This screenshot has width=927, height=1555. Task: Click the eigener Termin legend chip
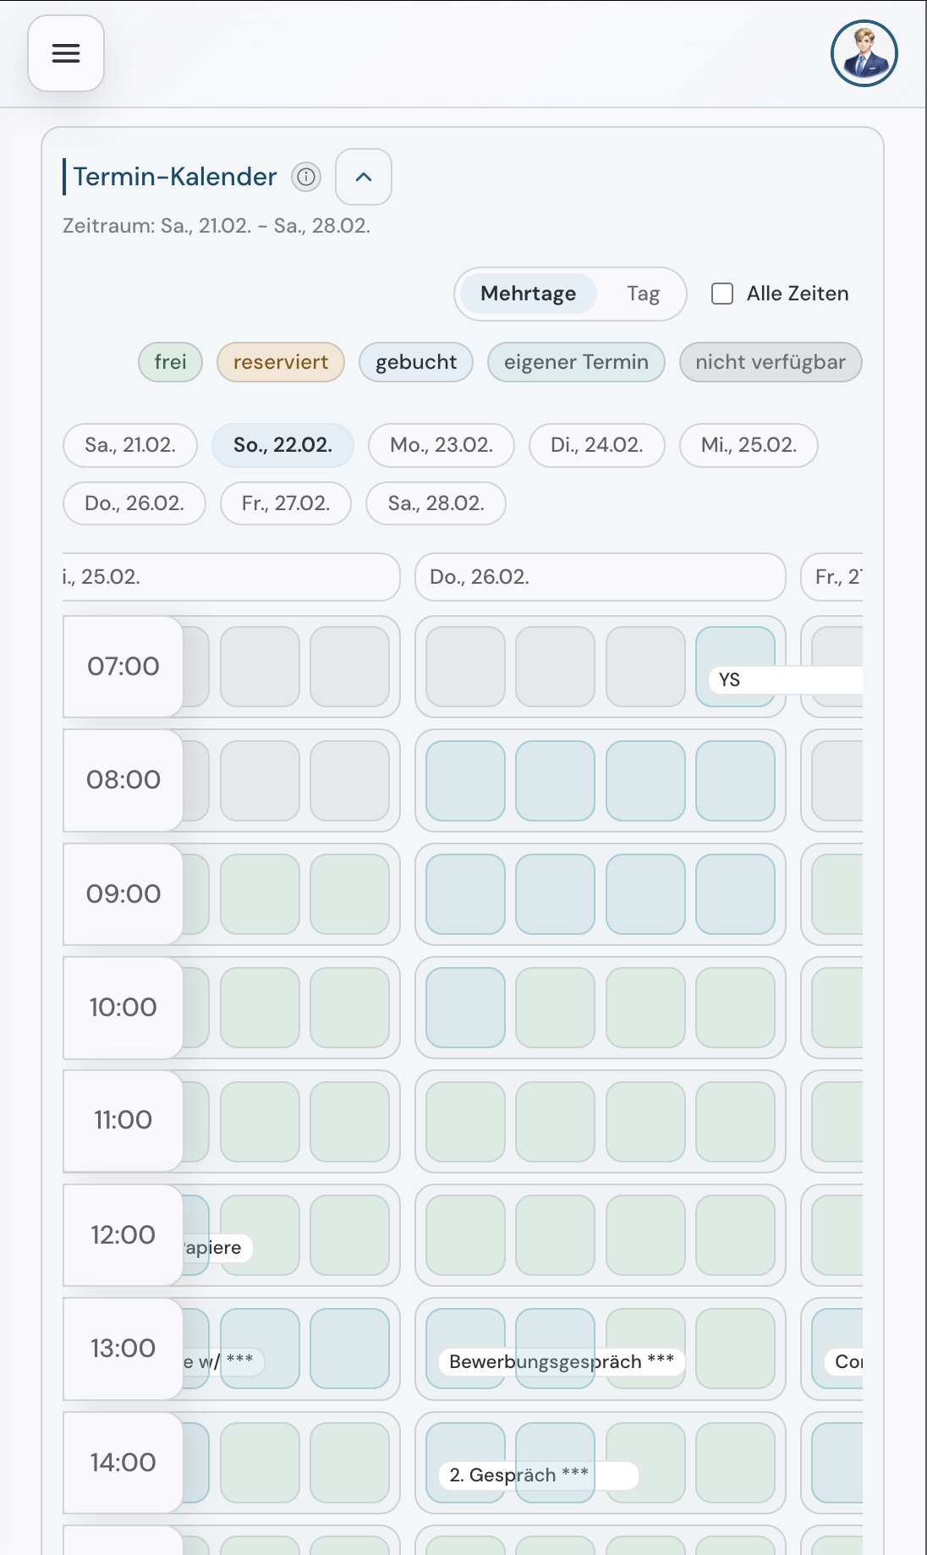pyautogui.click(x=576, y=362)
